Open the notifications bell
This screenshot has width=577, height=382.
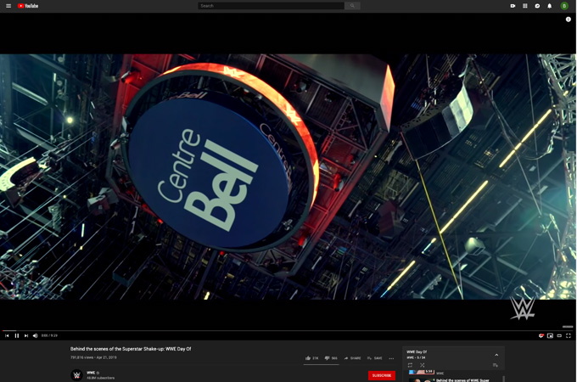coord(549,6)
